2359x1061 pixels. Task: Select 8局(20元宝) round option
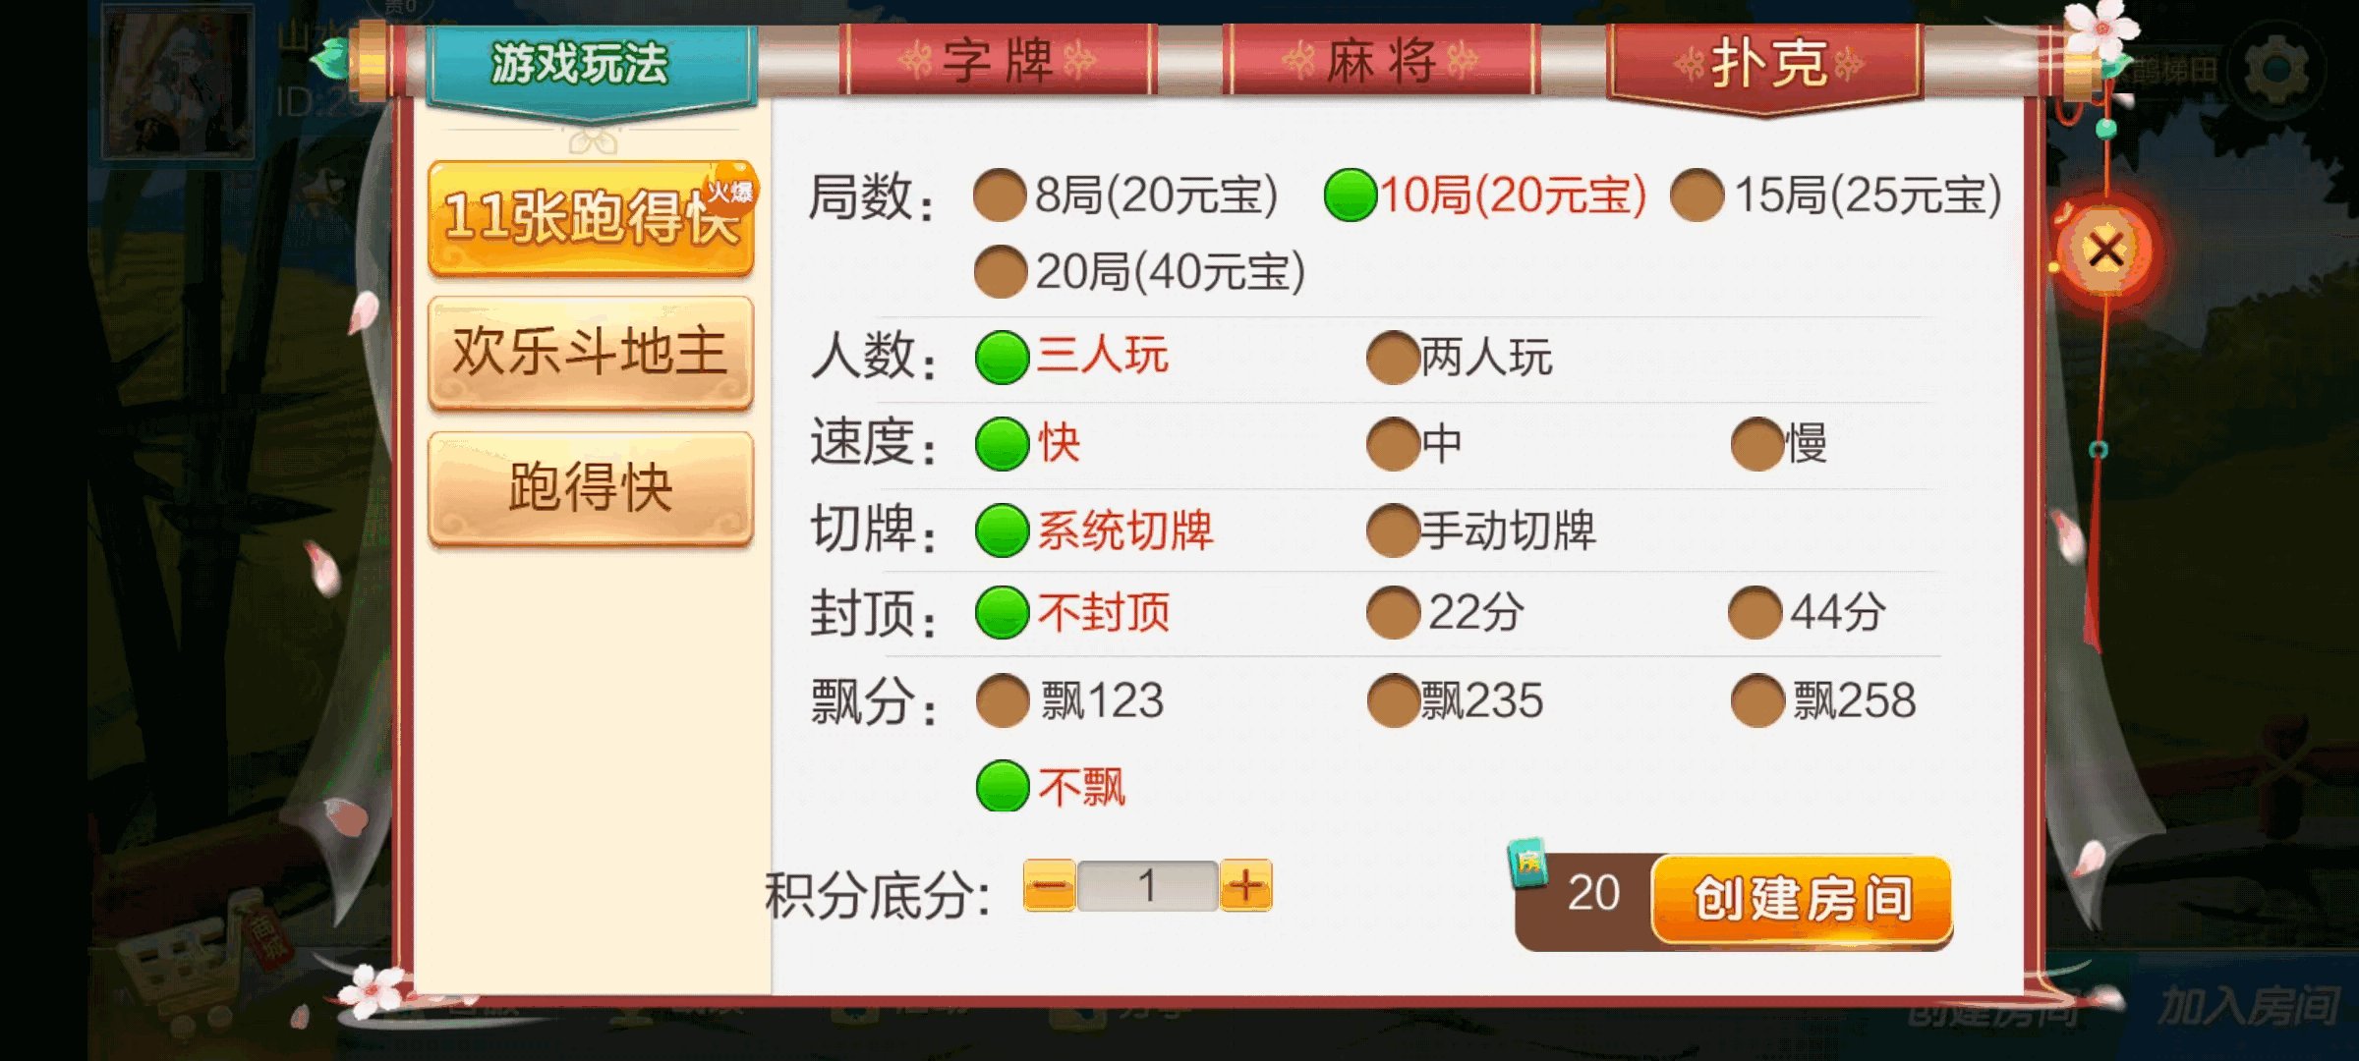(x=1126, y=195)
